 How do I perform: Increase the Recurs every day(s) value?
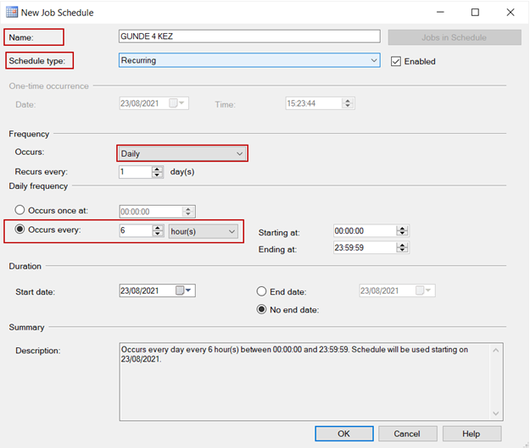click(157, 169)
